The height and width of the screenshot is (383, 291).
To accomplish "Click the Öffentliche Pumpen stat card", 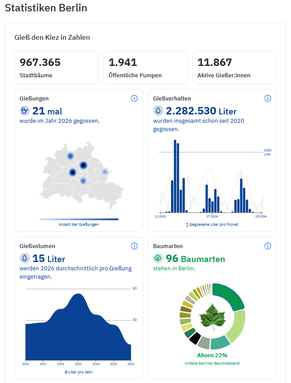I will click(145, 68).
